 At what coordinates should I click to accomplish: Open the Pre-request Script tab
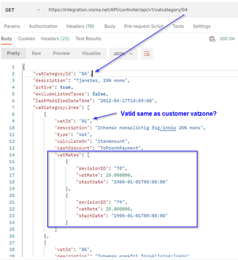tap(144, 26)
